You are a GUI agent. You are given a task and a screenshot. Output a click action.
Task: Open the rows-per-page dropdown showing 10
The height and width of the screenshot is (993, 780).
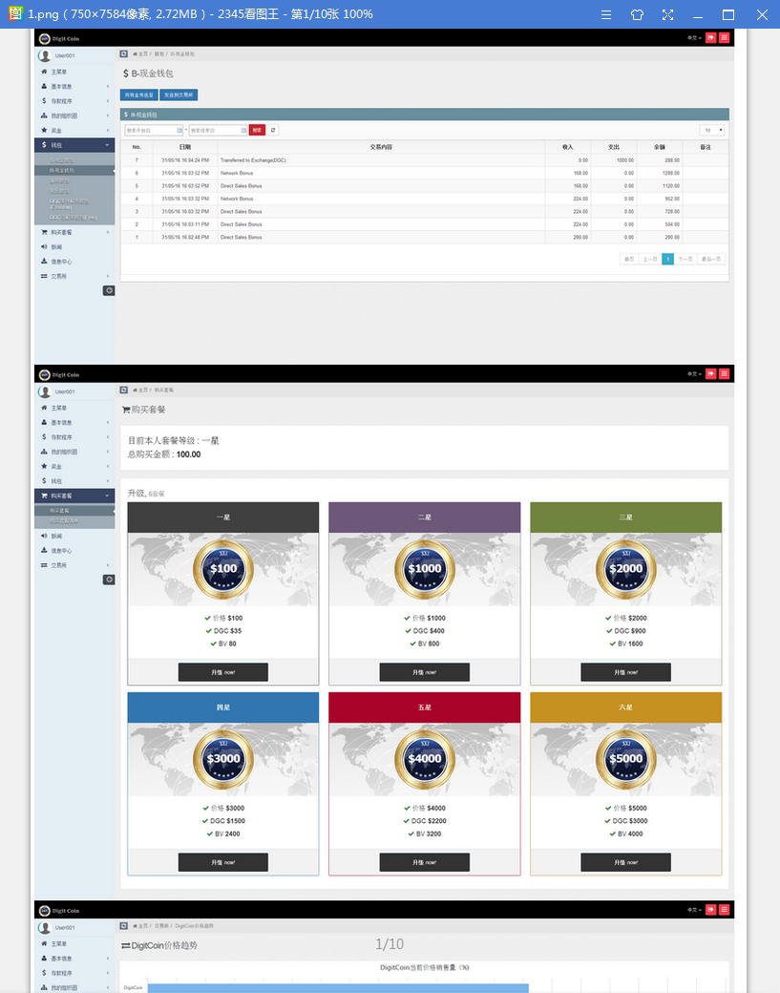click(711, 130)
